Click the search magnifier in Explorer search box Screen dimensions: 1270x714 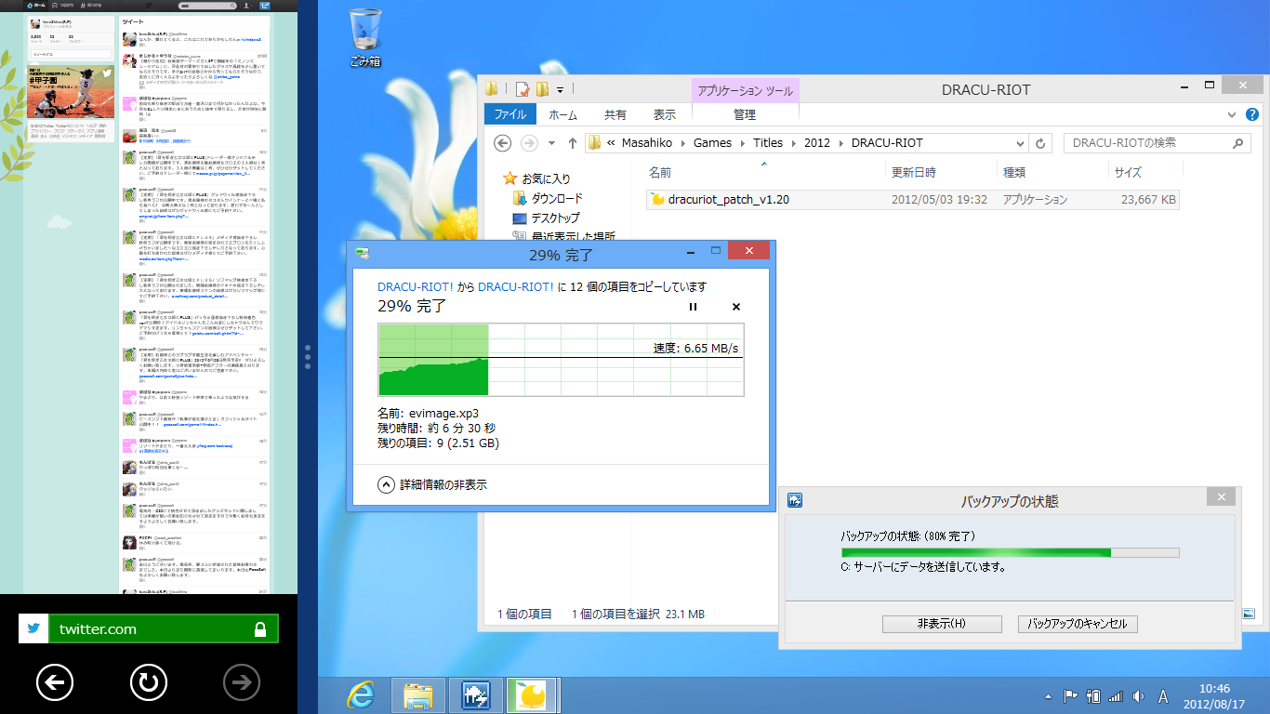(1237, 143)
